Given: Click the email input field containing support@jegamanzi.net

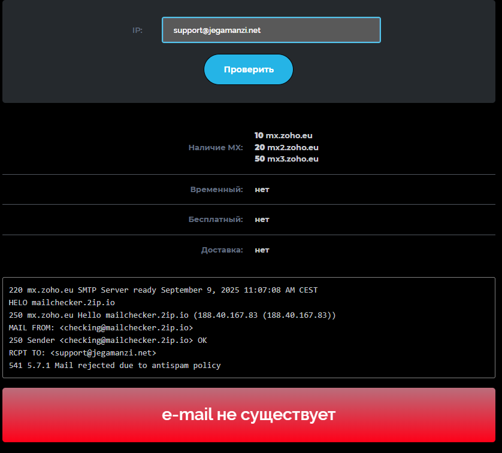Looking at the screenshot, I should click(x=271, y=30).
